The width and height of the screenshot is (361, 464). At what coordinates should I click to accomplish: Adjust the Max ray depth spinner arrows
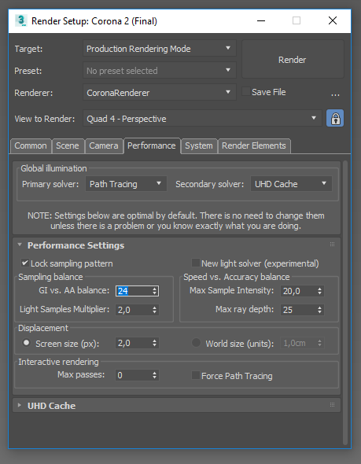coord(319,310)
